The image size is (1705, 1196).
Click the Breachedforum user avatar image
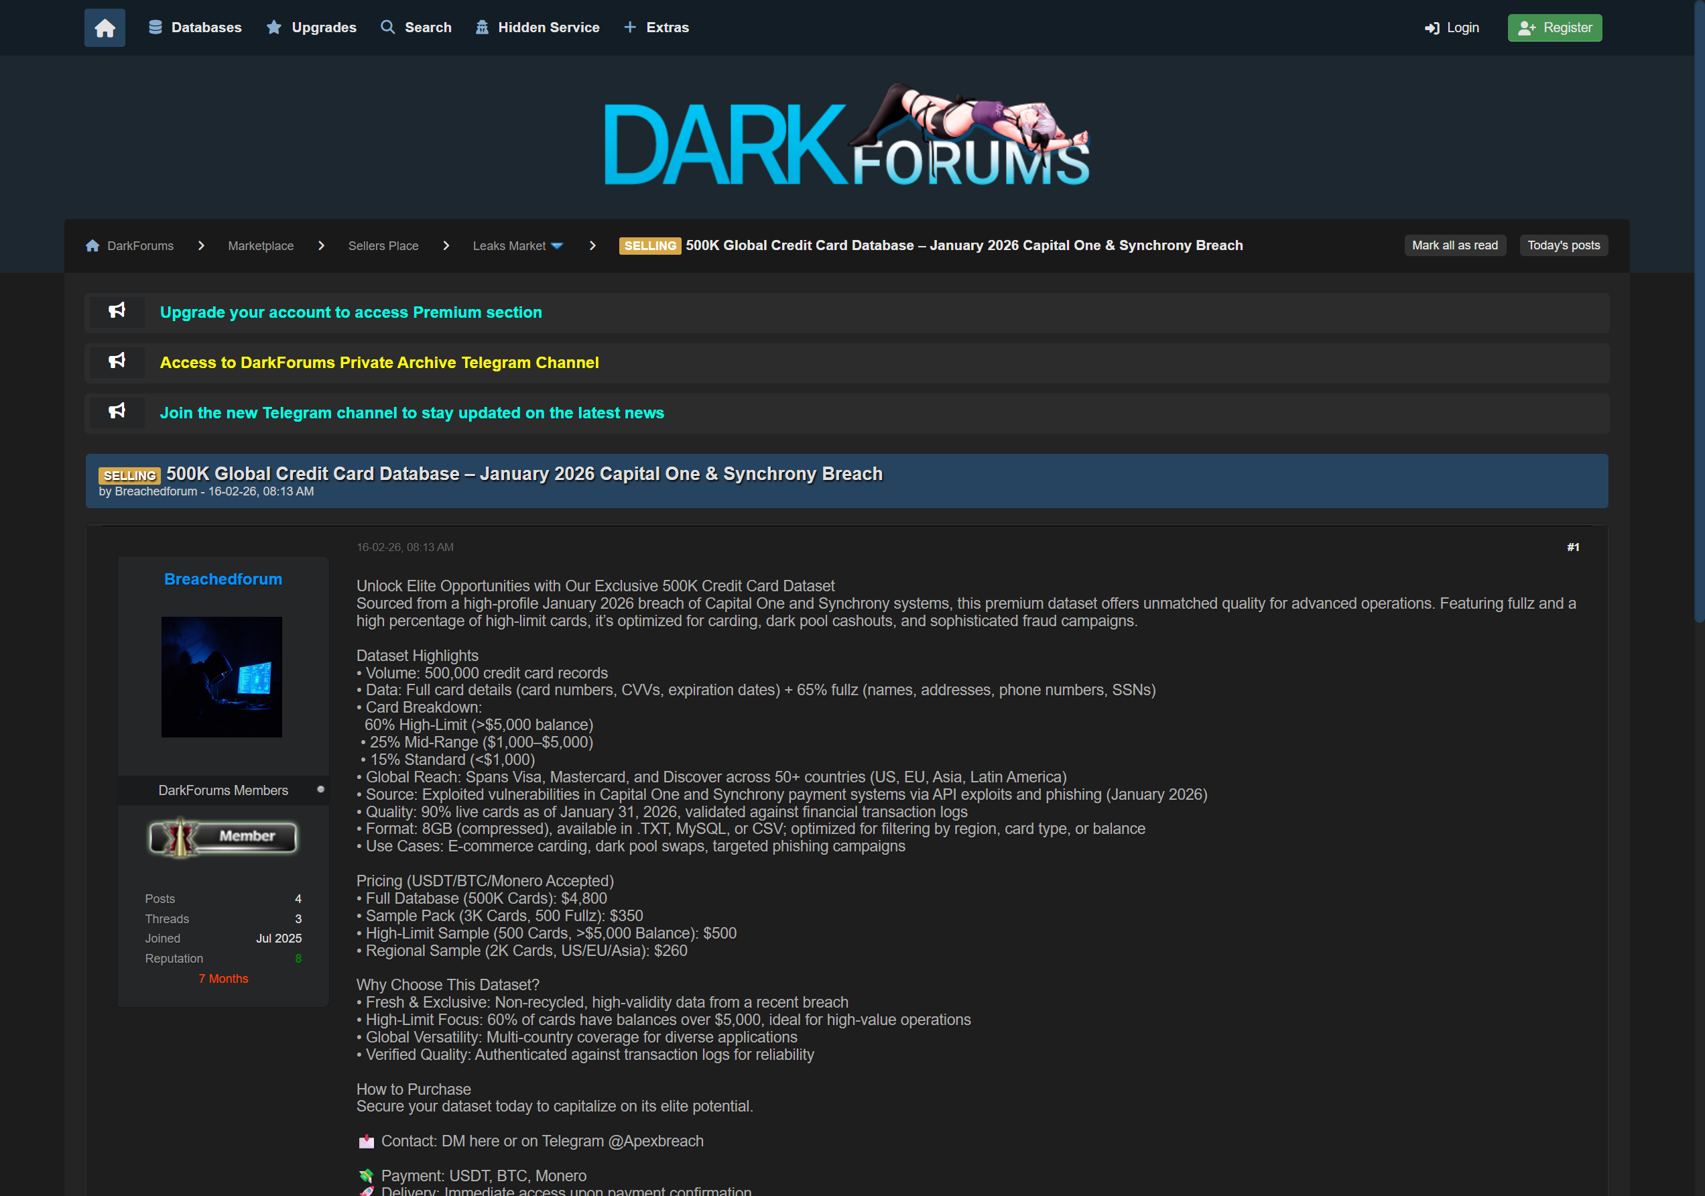[x=221, y=676]
